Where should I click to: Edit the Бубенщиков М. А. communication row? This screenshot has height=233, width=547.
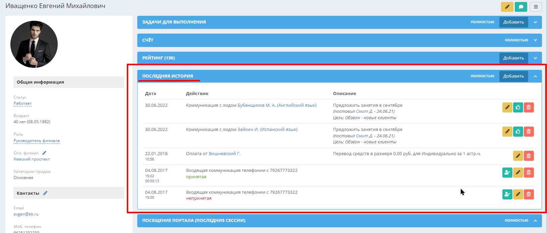coord(507,107)
